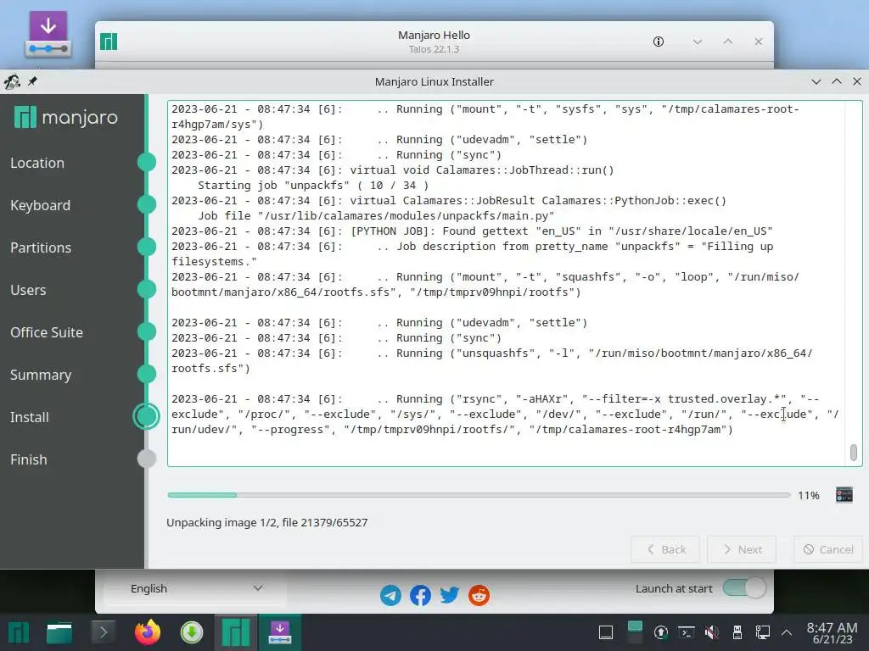Click the mount "squashfs" log line
The image size is (869, 651).
(485, 285)
